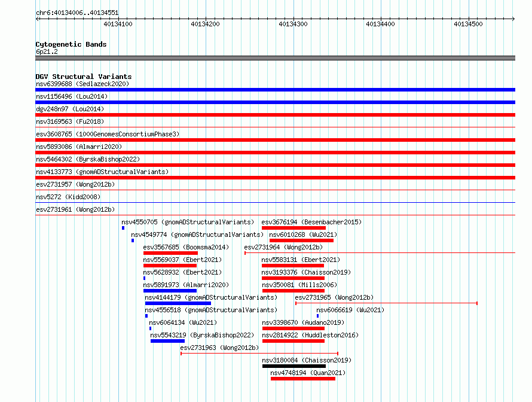This screenshot has height=402, width=532.
Task: Select the blue bar under nsv5891973 (Almarri2020)
Action: point(170,291)
